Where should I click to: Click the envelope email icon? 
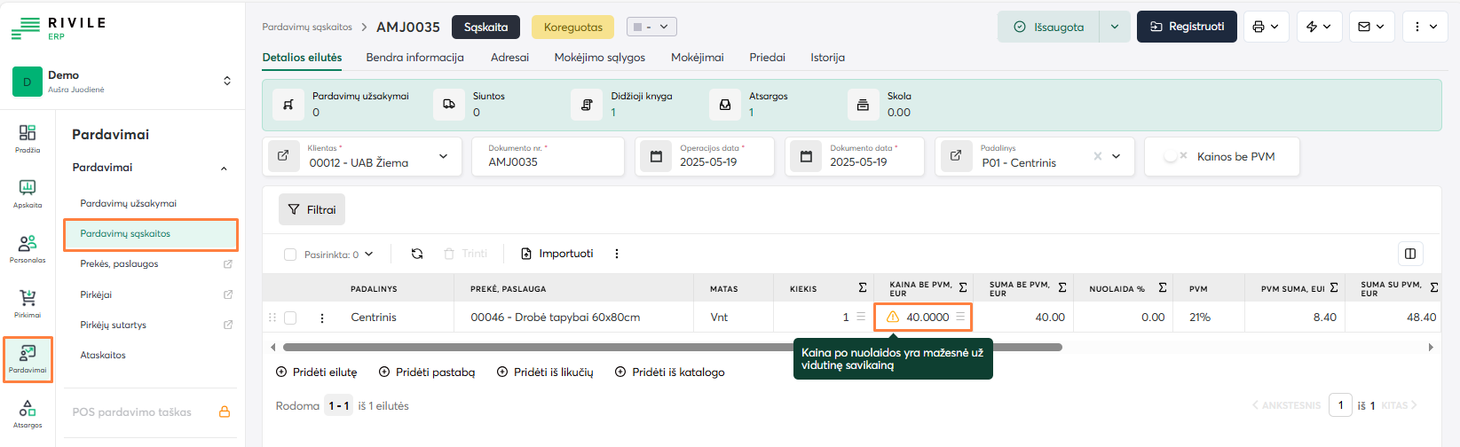coord(1364,27)
